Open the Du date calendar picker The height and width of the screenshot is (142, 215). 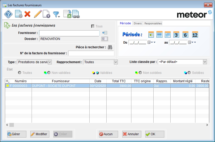tap(149, 42)
